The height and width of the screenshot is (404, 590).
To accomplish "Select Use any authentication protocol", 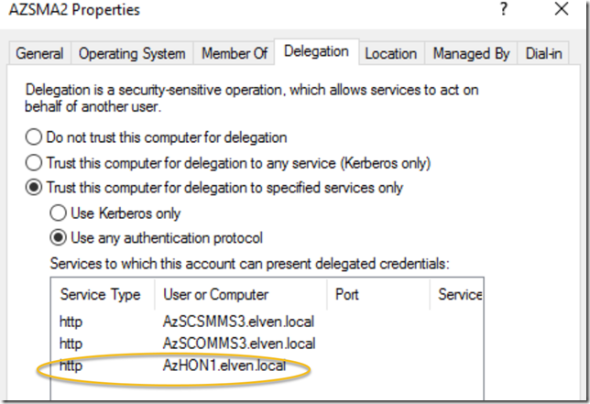I will [58, 238].
